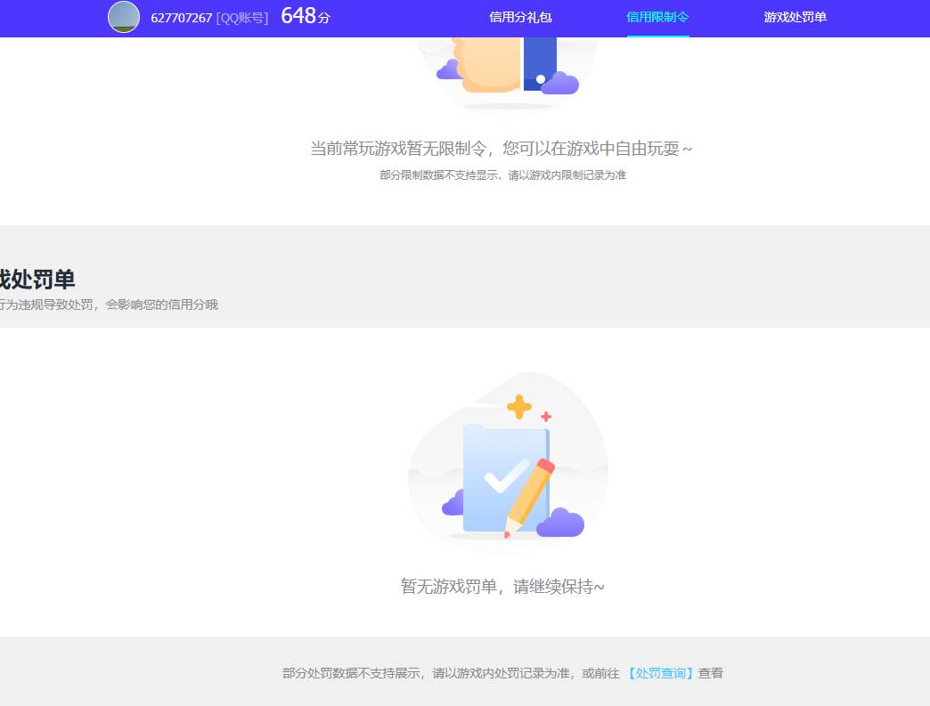This screenshot has height=706, width=930.
Task: Switch to the 信用分礼包 tab
Action: (x=519, y=15)
